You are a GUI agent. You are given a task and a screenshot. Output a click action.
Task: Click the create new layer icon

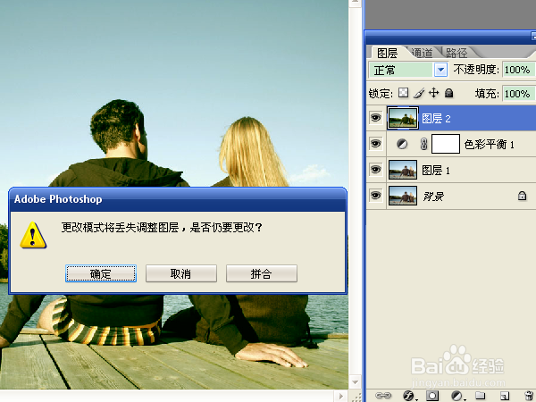coord(505,396)
